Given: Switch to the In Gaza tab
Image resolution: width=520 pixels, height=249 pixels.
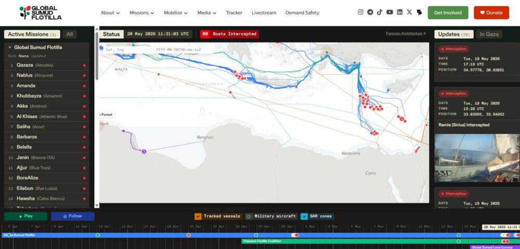Looking at the screenshot, I should [489, 34].
